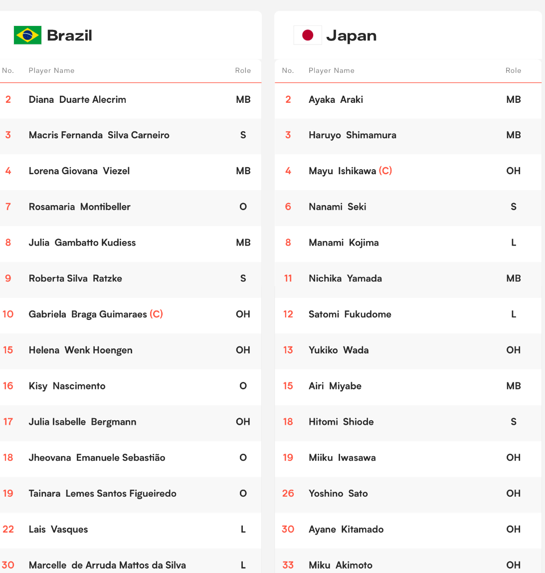Select Nanami Seki in Japan roster

[408, 207]
